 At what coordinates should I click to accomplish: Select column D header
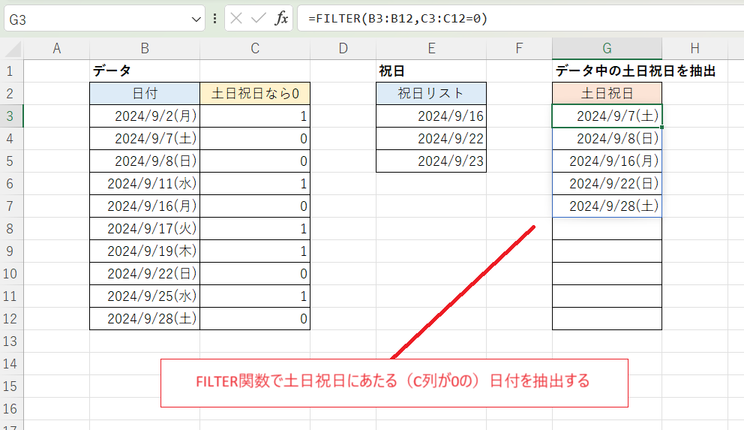[x=343, y=49]
